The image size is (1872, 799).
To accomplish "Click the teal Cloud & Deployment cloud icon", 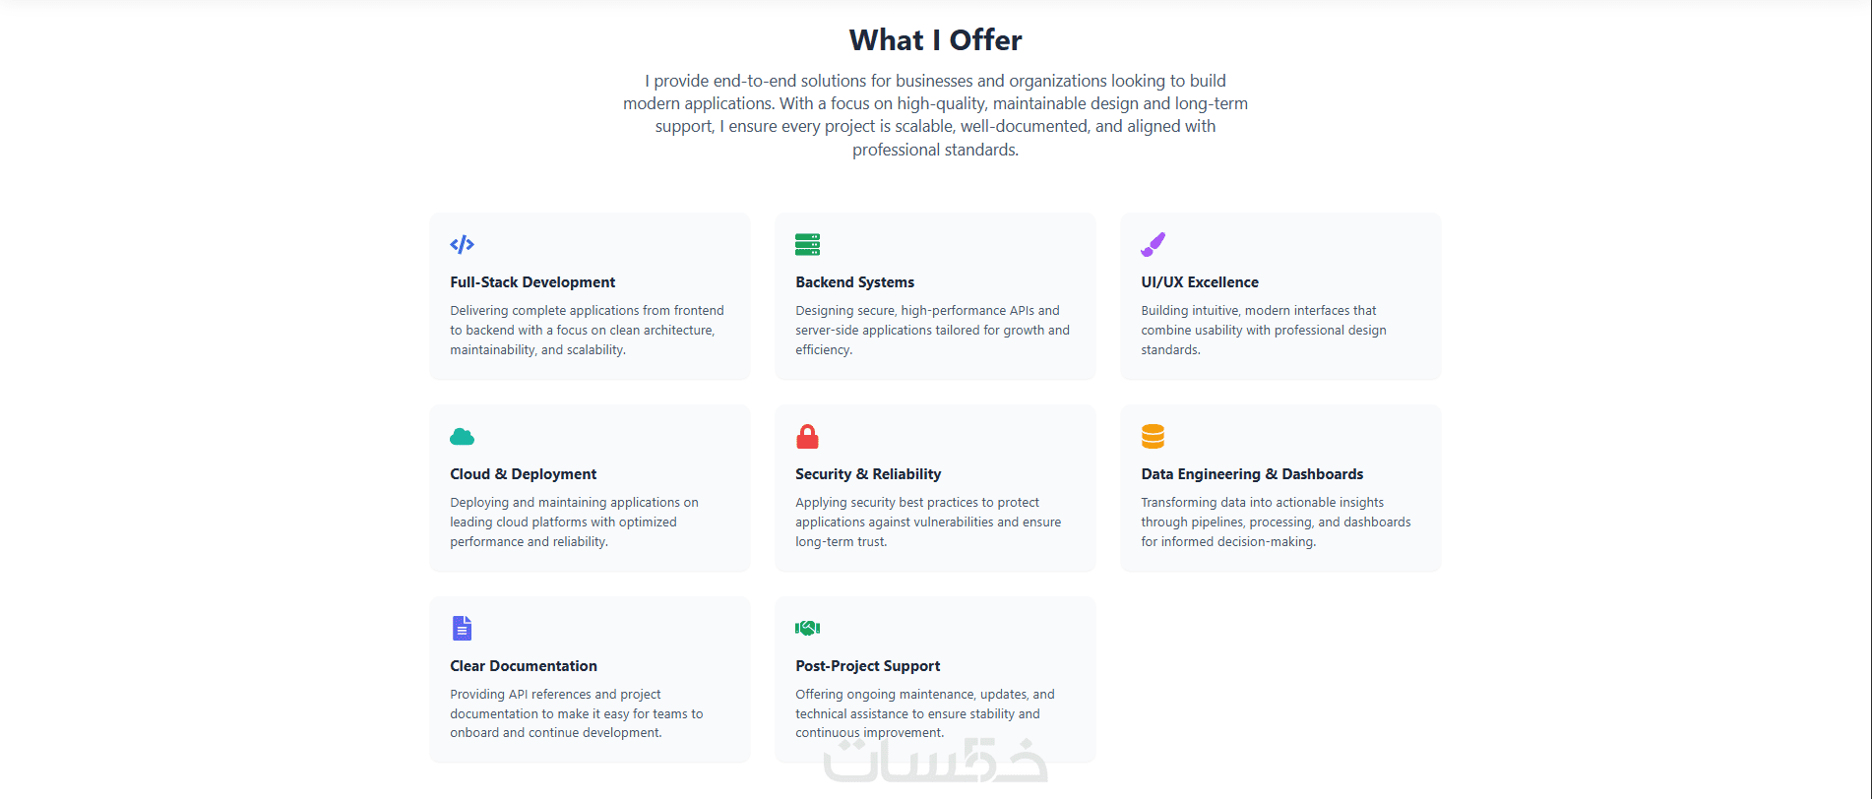I will coord(462,436).
